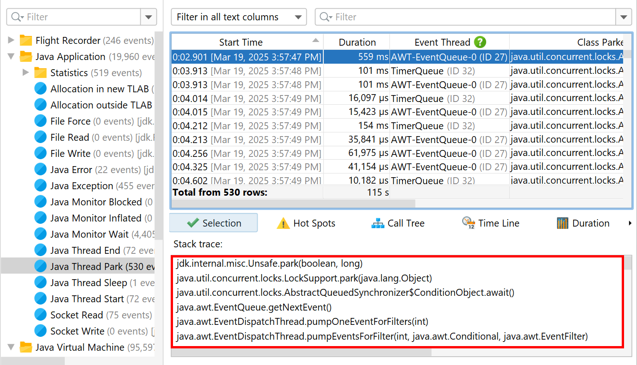Screen dimensions: 637x365
Task: Click the Time Line clock icon
Action: tap(468, 223)
